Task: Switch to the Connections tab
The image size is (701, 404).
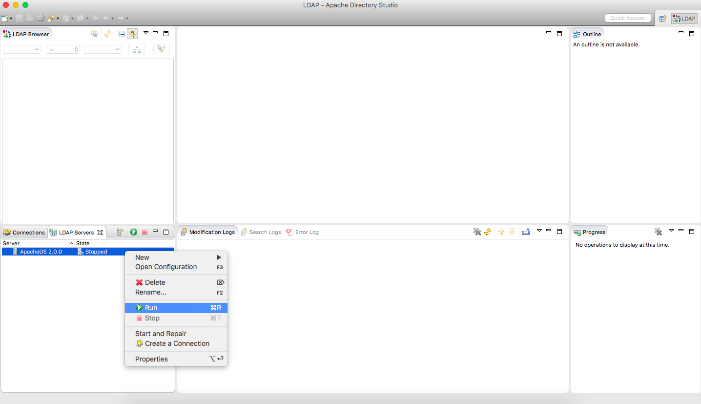Action: click(x=24, y=233)
